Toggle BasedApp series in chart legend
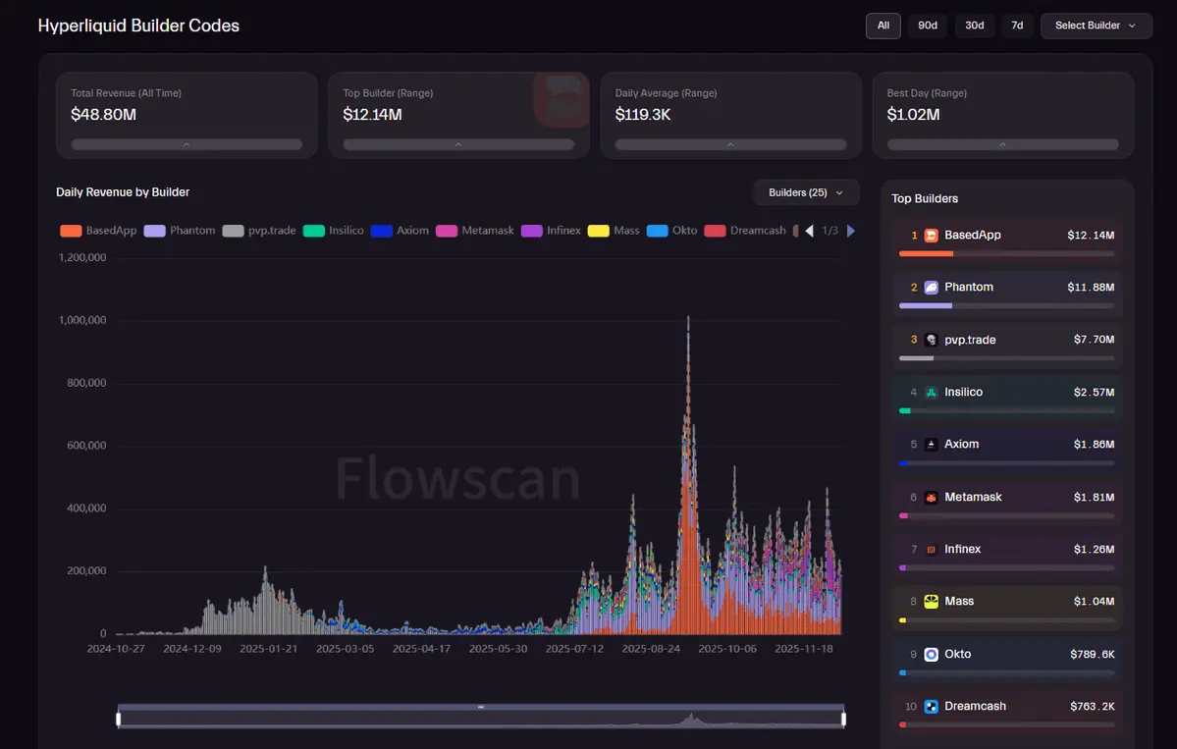This screenshot has height=749, width=1177. [x=98, y=231]
